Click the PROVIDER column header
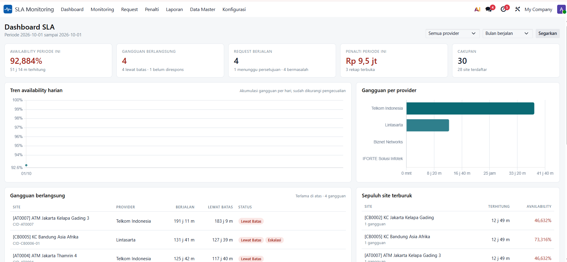This screenshot has height=262, width=567. (x=126, y=207)
